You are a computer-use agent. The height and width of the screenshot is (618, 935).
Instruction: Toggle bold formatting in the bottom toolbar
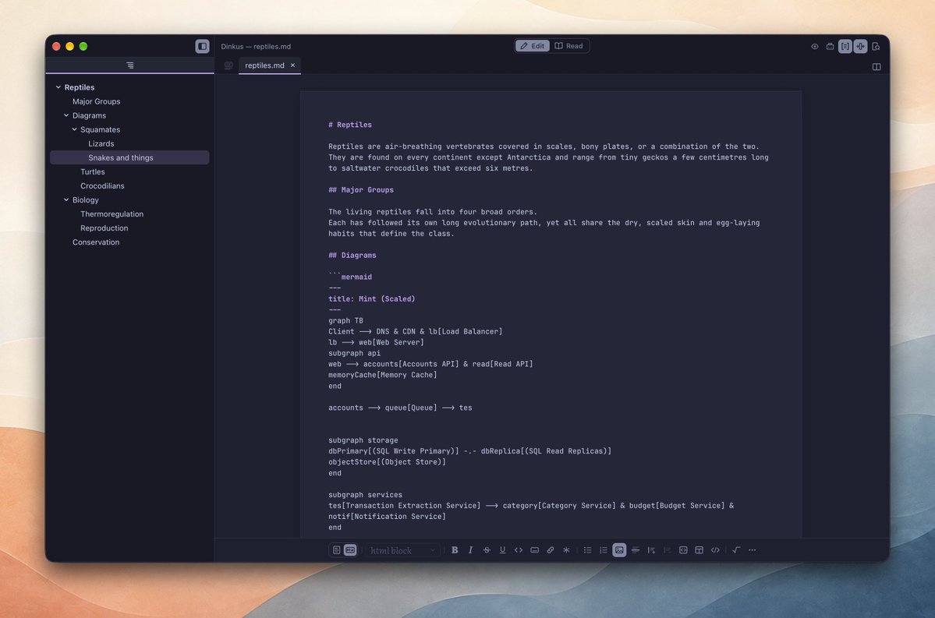click(x=455, y=550)
